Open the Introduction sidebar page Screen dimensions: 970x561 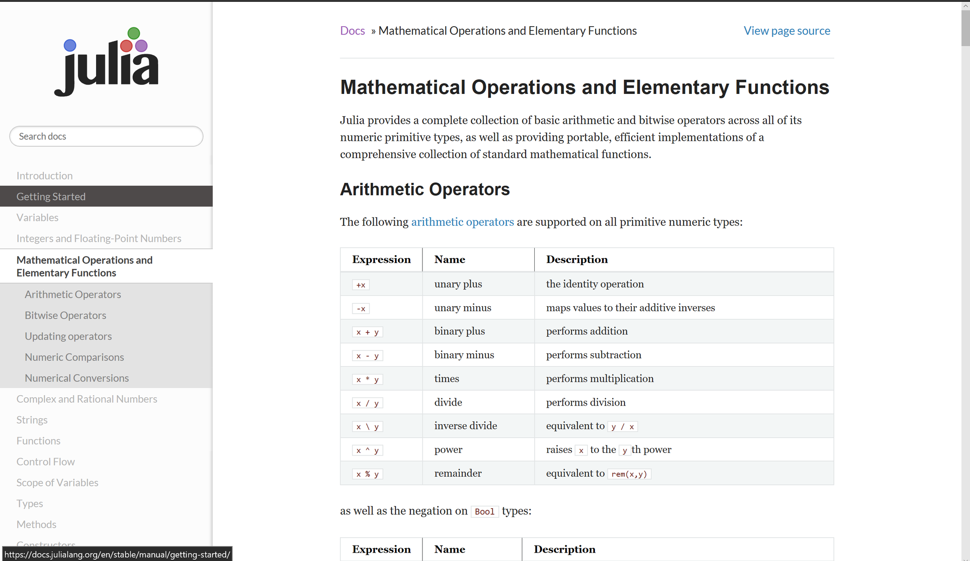(x=44, y=175)
